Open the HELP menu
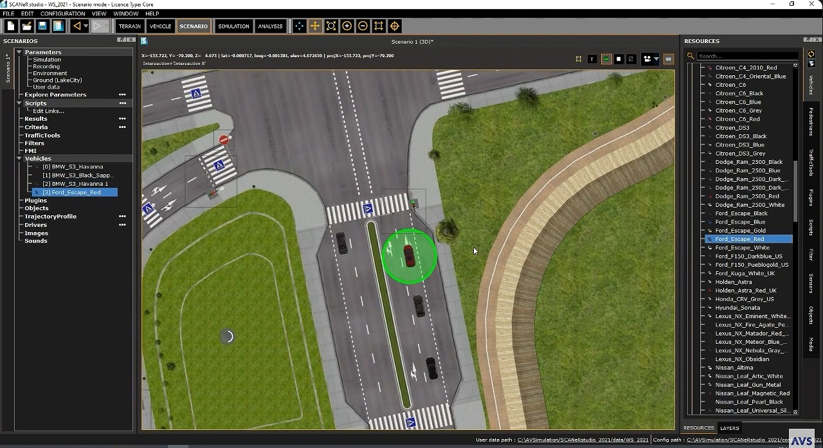This screenshot has height=448, width=823. (152, 13)
